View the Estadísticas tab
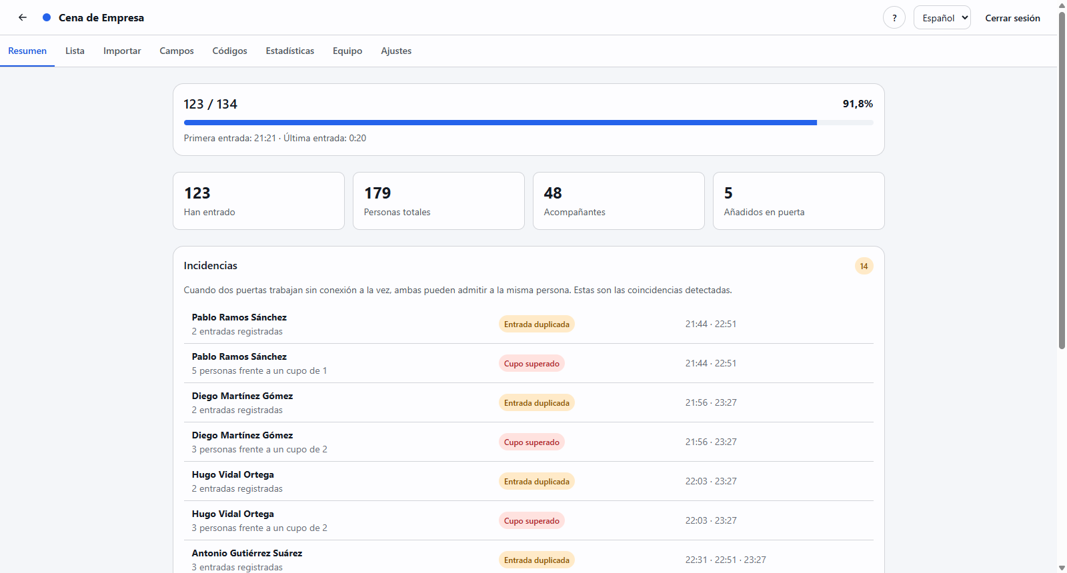The height and width of the screenshot is (573, 1067). pos(290,51)
